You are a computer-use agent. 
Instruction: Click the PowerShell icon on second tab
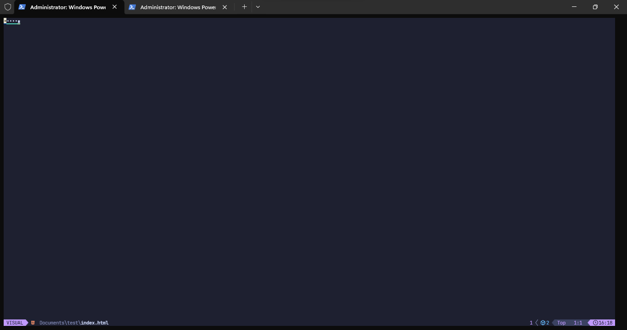coord(132,7)
